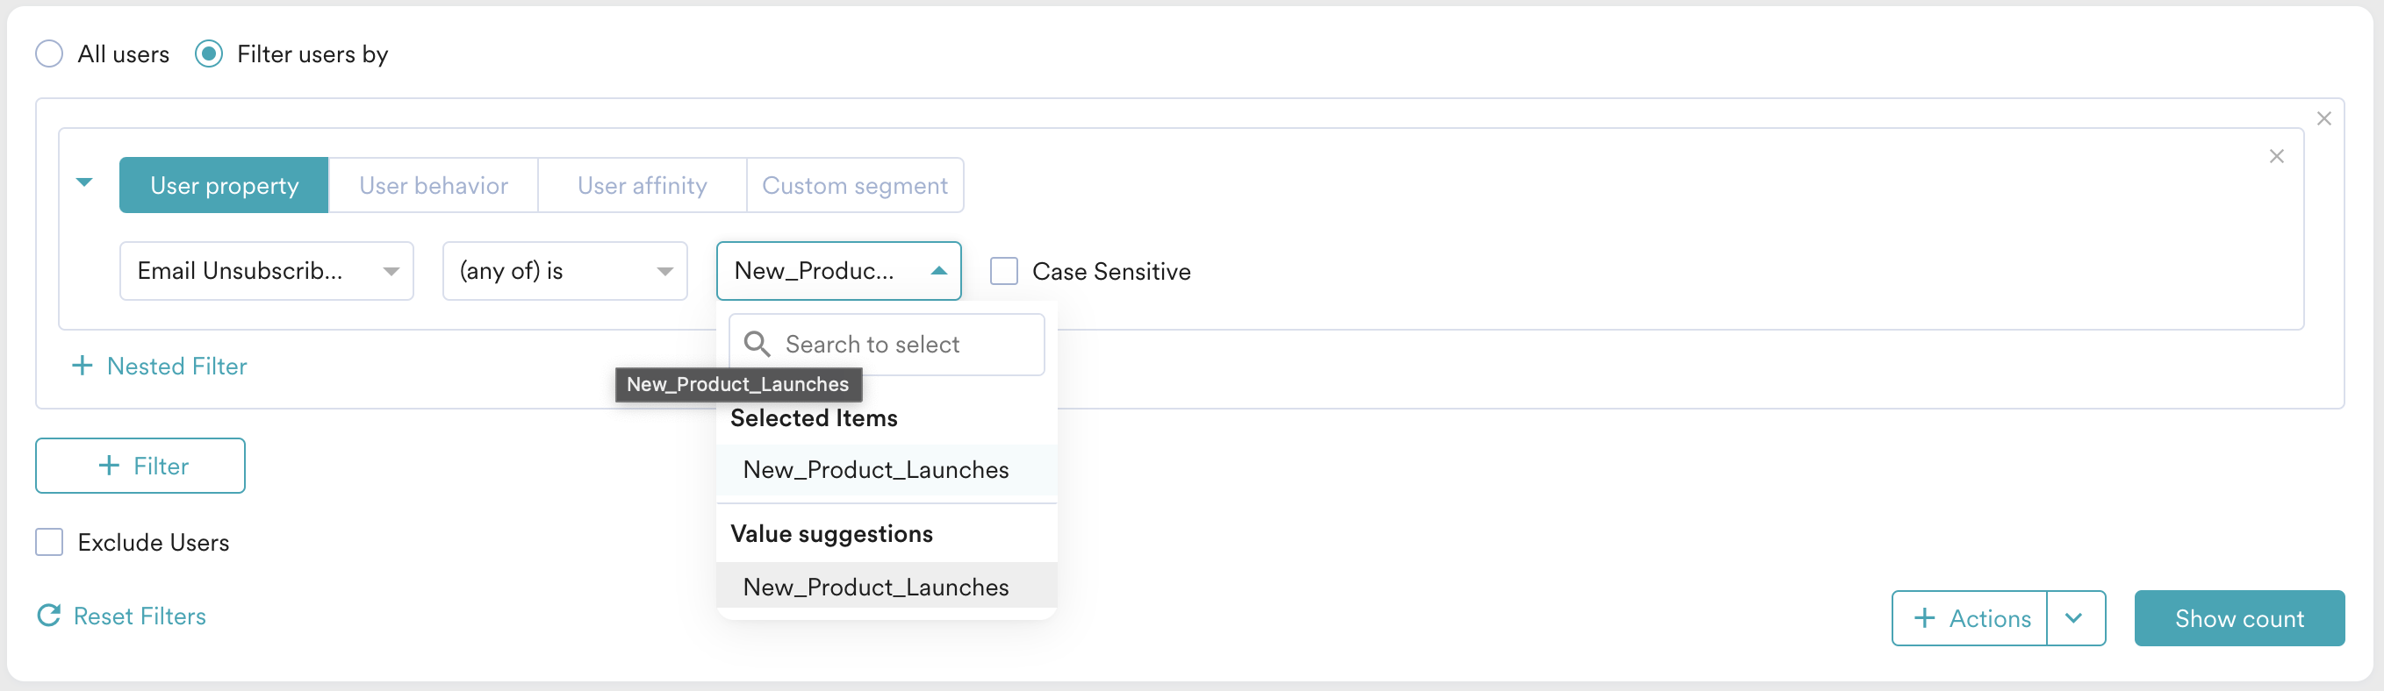Close the outer filter group with X icon
Viewport: 2384px width, 691px height.
[x=2323, y=118]
